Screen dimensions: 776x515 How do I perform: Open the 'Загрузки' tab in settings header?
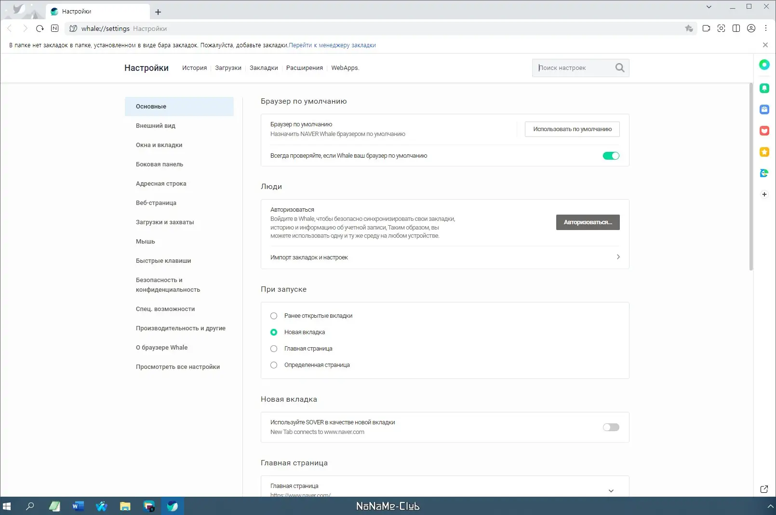click(x=228, y=68)
